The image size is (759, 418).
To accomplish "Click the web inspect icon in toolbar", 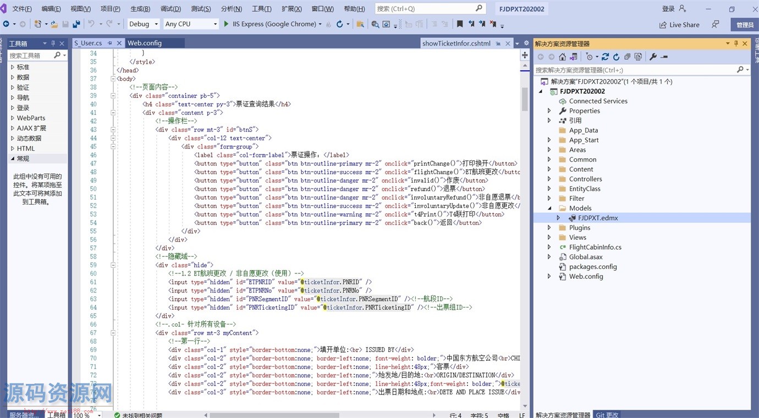I will tap(375, 24).
